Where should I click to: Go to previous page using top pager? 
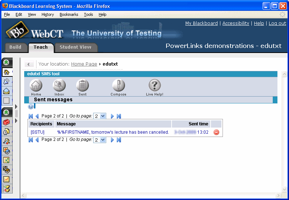coord(37,116)
